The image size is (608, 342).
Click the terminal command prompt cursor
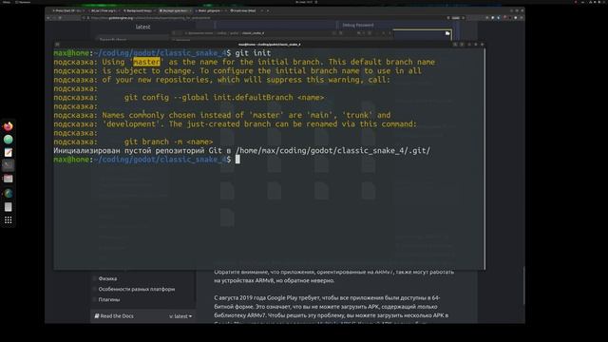(237, 160)
